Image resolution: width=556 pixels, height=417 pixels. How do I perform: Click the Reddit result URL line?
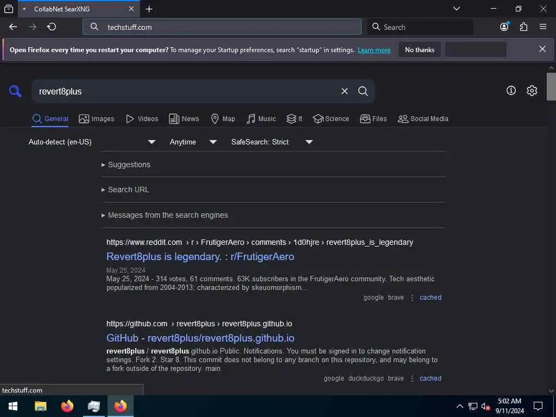pyautogui.click(x=260, y=243)
